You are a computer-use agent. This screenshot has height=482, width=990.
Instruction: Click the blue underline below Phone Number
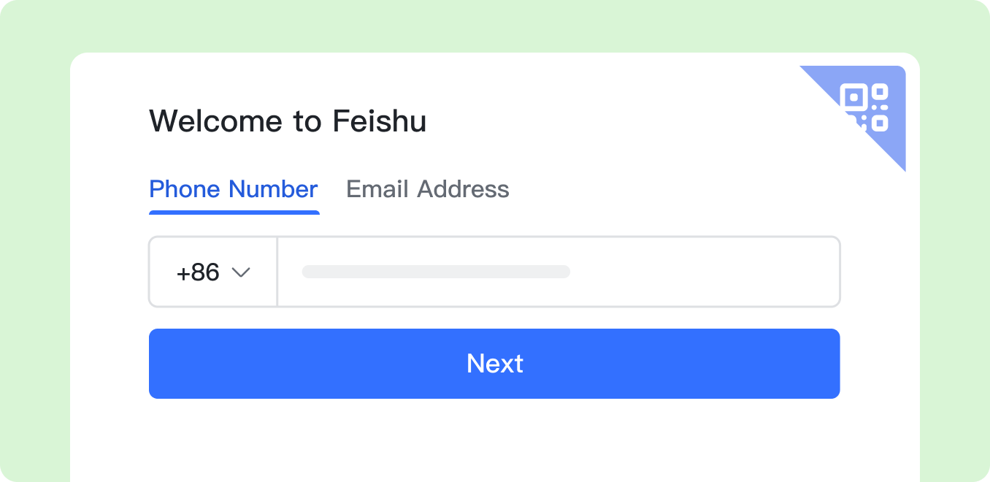(234, 213)
